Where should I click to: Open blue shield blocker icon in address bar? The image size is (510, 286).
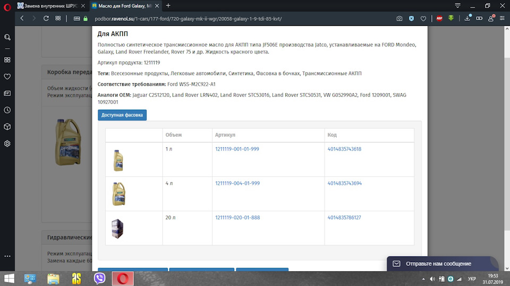coord(411,19)
